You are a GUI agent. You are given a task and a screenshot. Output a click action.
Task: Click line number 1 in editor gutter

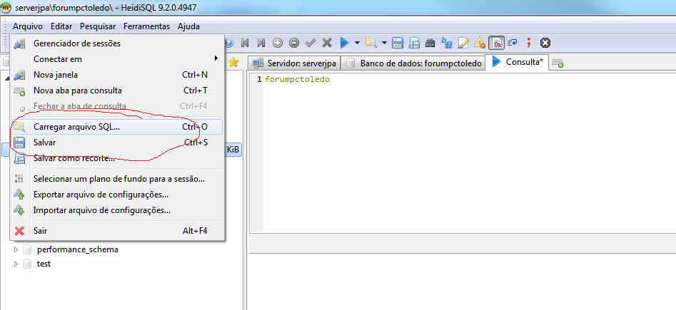259,80
